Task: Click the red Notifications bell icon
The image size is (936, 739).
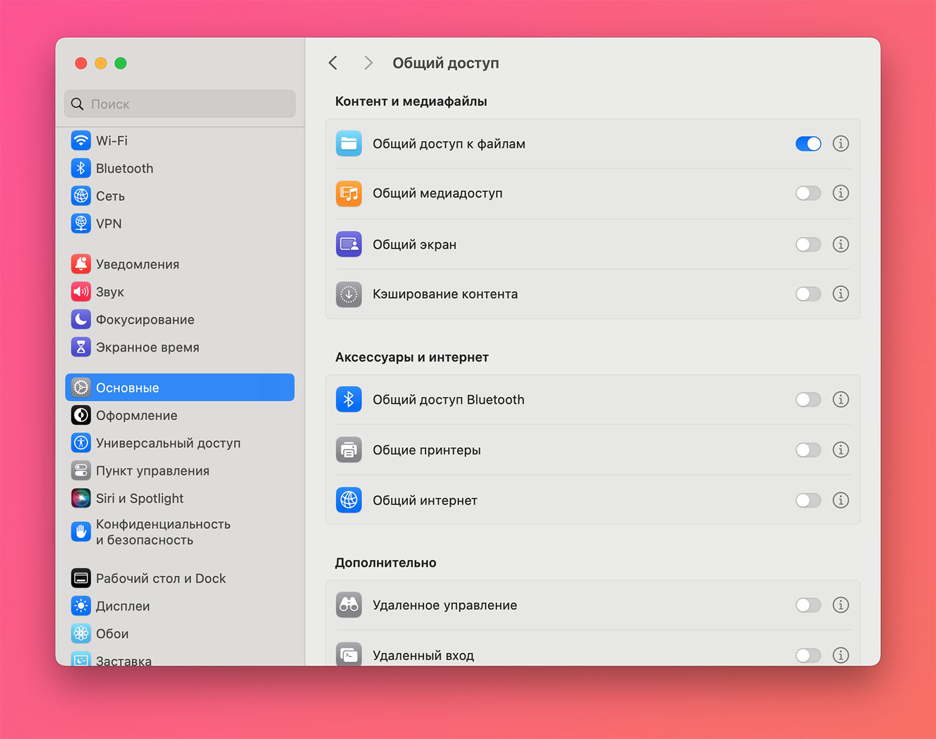Action: [81, 264]
